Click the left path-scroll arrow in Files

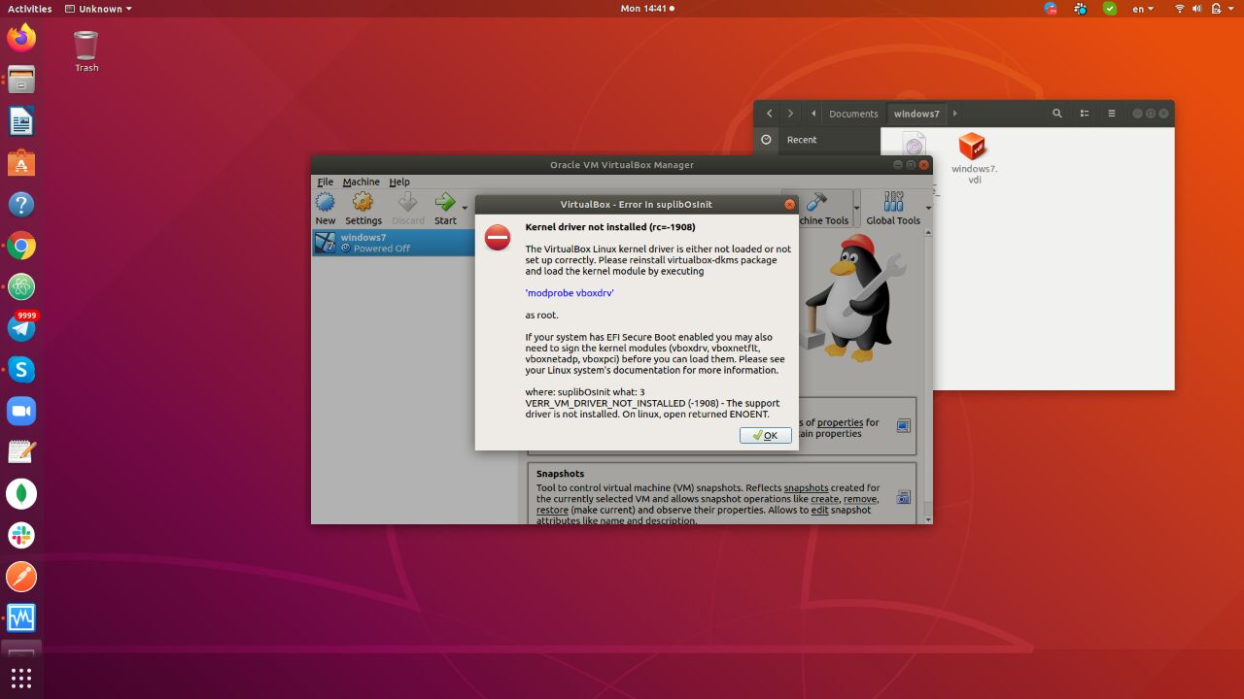pos(812,114)
